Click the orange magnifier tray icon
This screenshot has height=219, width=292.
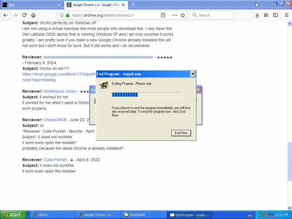265,215
